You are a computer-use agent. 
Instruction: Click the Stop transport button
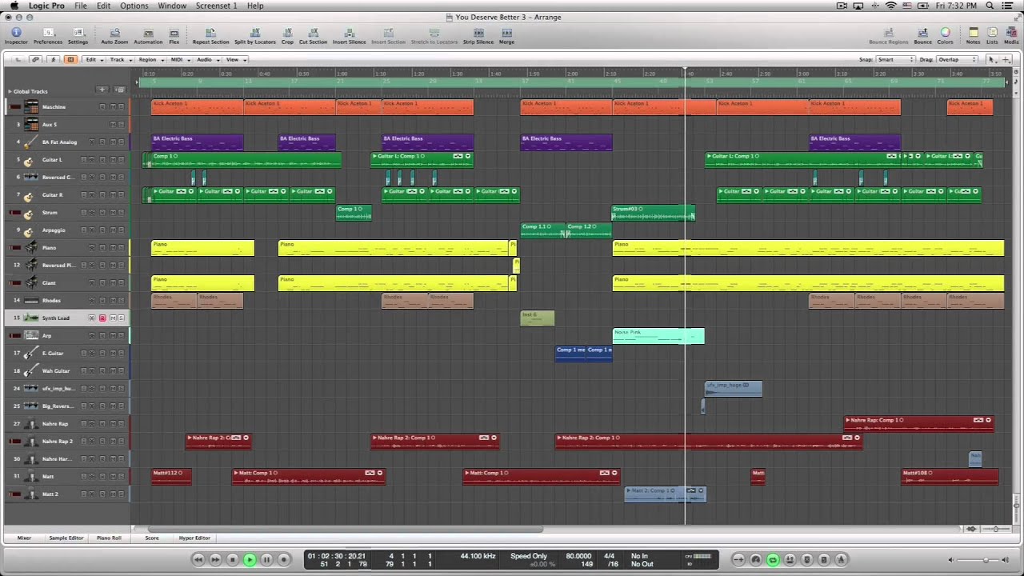[233, 559]
